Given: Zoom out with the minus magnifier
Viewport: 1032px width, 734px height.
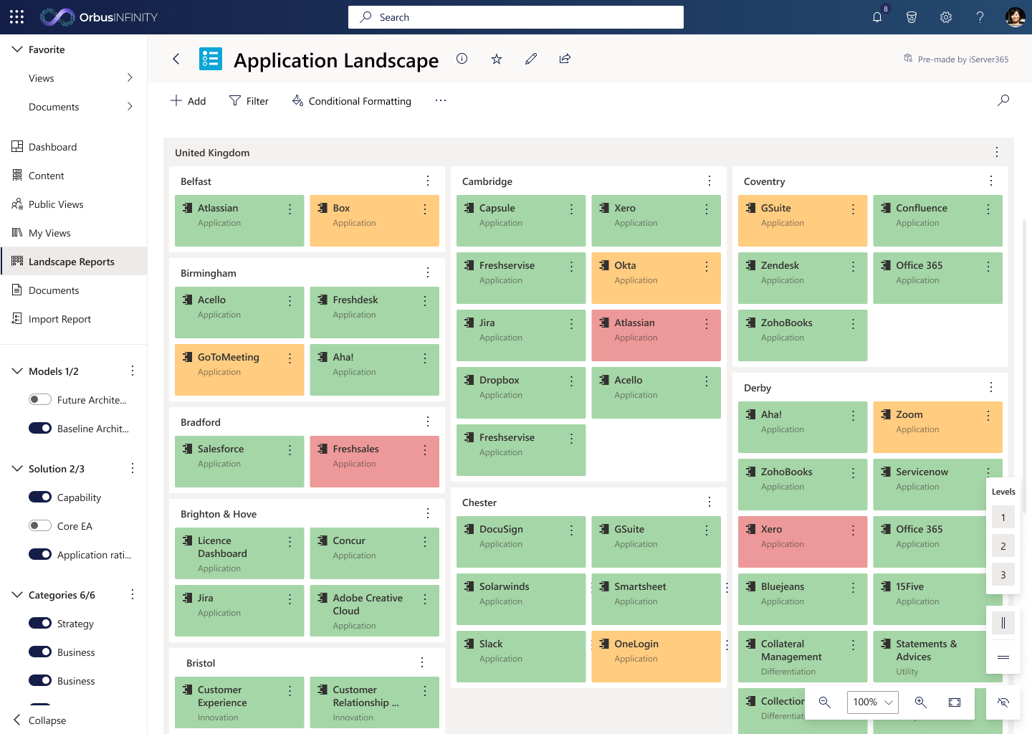Looking at the screenshot, I should [x=825, y=702].
